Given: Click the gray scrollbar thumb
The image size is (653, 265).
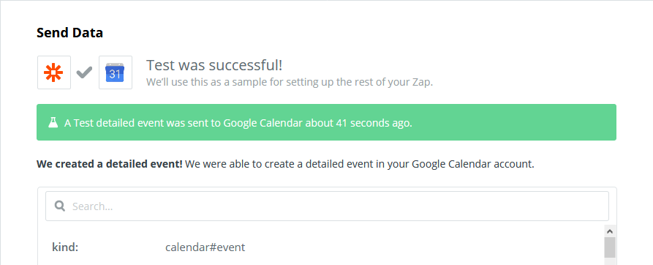Looking at the screenshot, I should click(610, 247).
